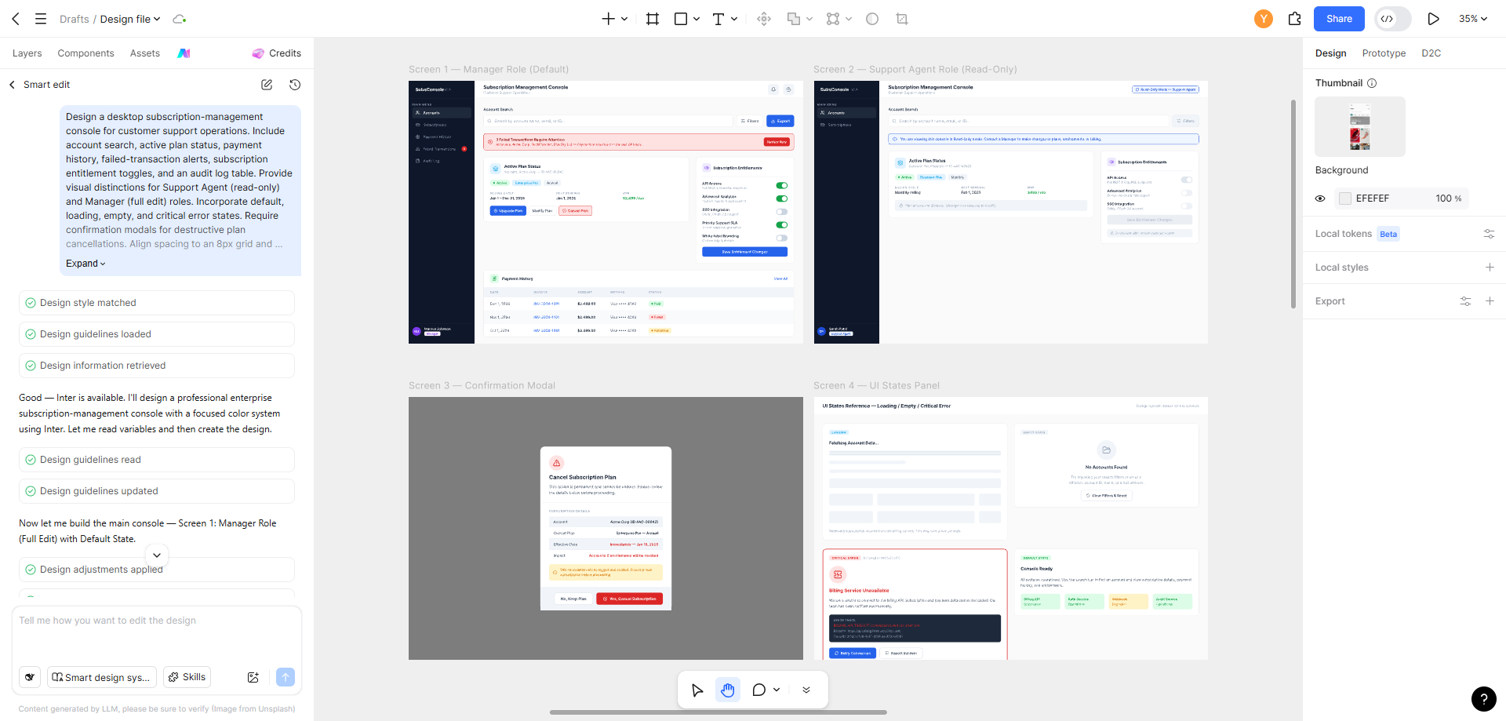Screen dimensions: 1506x721
Task: Click the Local tokens settings icon
Action: tap(1489, 234)
